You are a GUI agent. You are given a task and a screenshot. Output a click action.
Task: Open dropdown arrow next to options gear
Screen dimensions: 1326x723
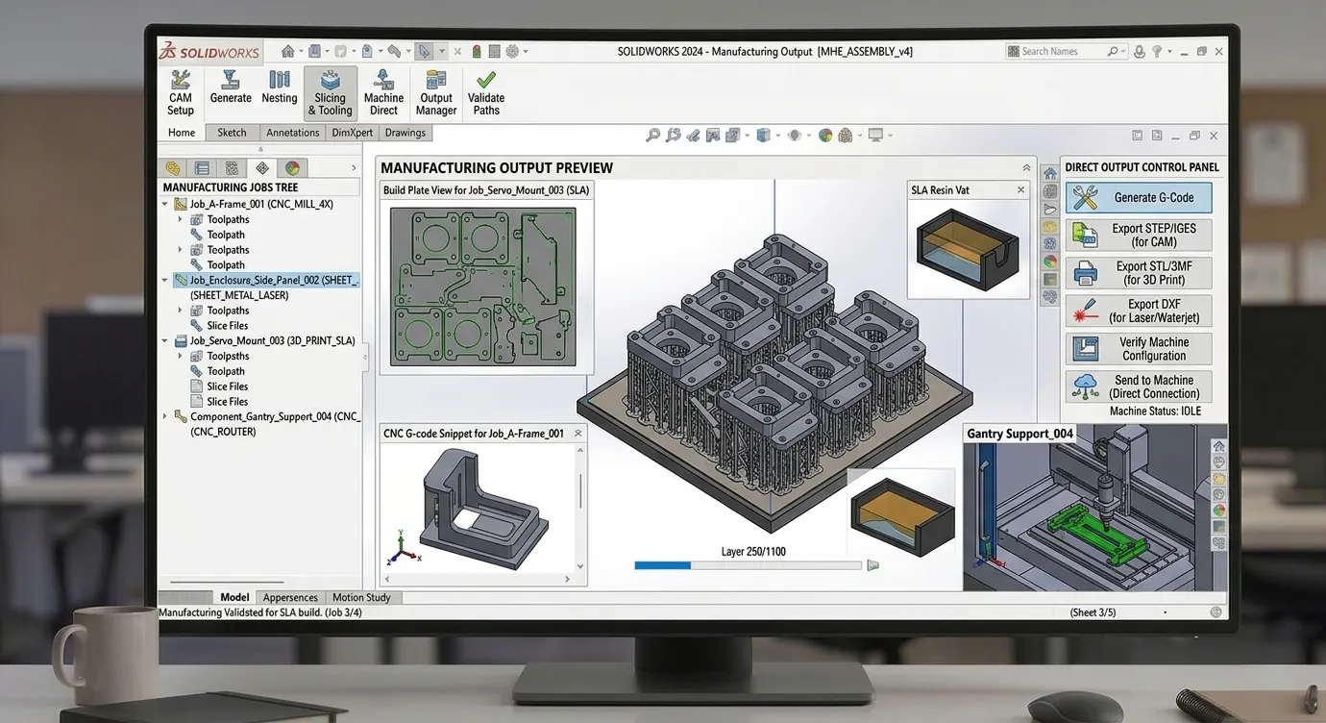(x=526, y=51)
